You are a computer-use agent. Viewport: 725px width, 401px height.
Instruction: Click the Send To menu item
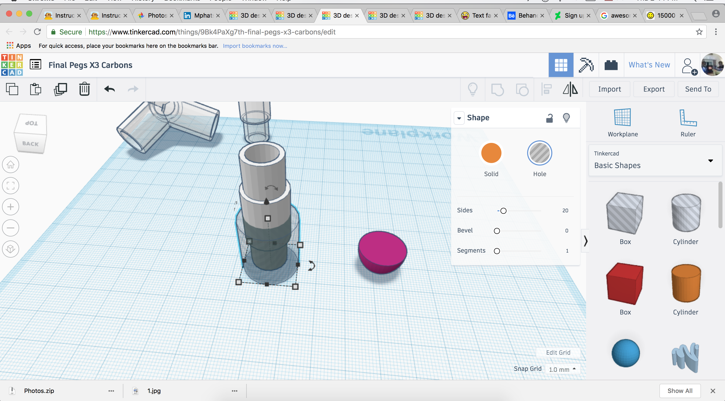(698, 89)
